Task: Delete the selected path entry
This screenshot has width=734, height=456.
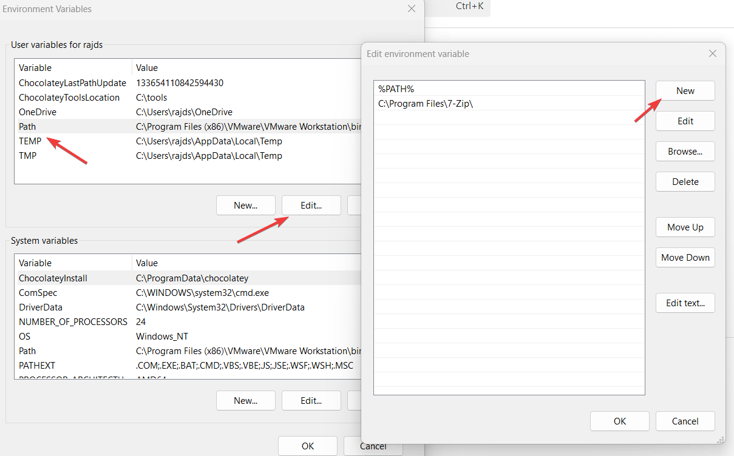Action: pyautogui.click(x=685, y=181)
